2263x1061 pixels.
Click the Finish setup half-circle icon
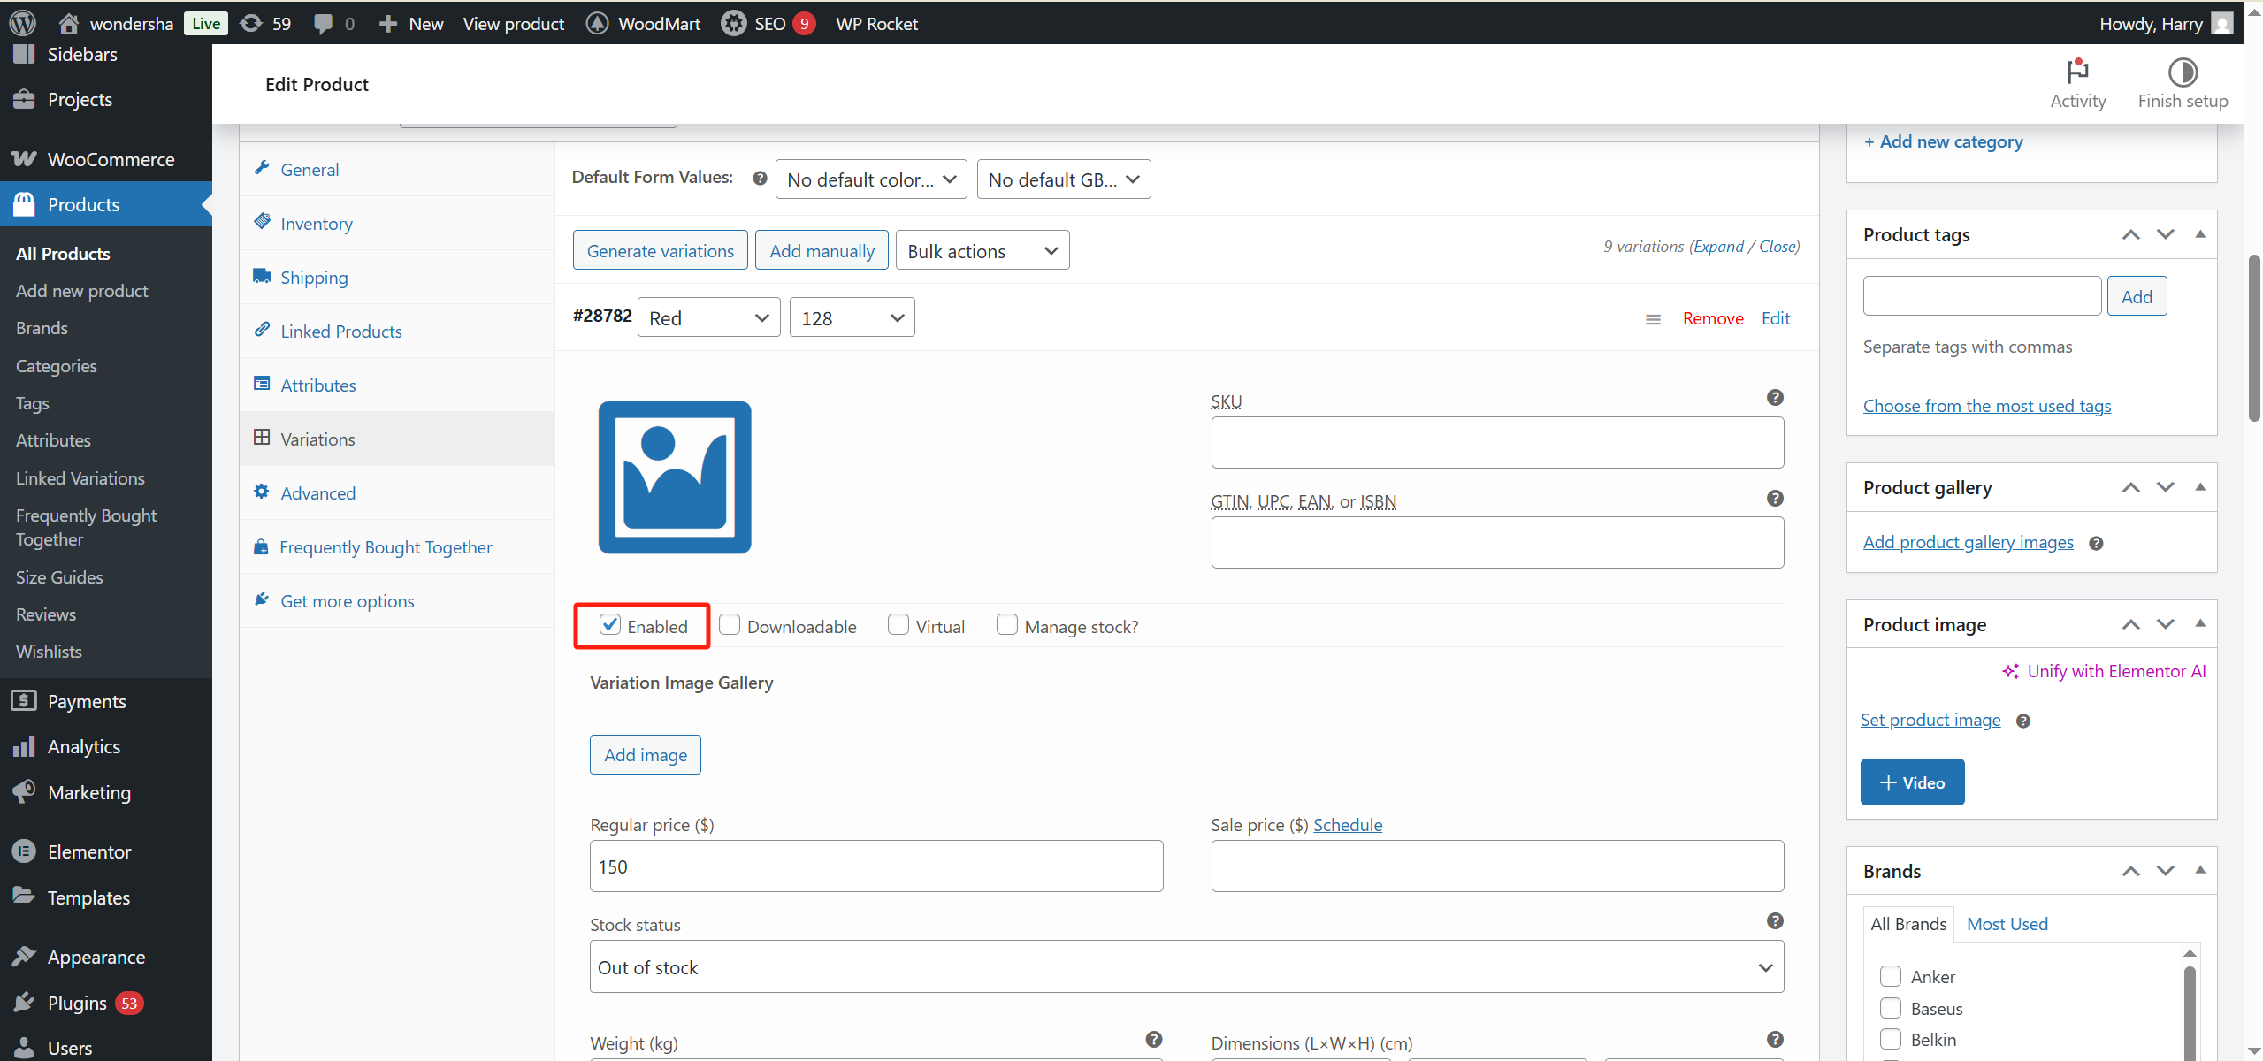[x=2182, y=71]
